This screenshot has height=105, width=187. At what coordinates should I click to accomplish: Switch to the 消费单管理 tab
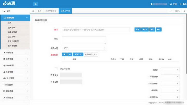(51, 11)
